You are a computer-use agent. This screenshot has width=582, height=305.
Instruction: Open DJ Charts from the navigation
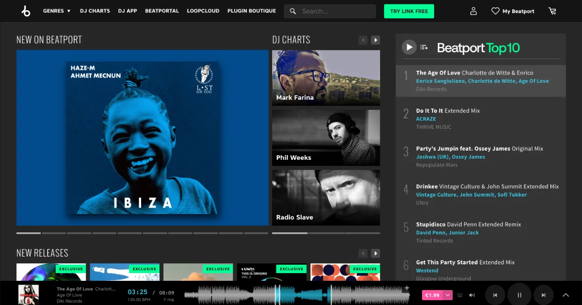coord(95,11)
